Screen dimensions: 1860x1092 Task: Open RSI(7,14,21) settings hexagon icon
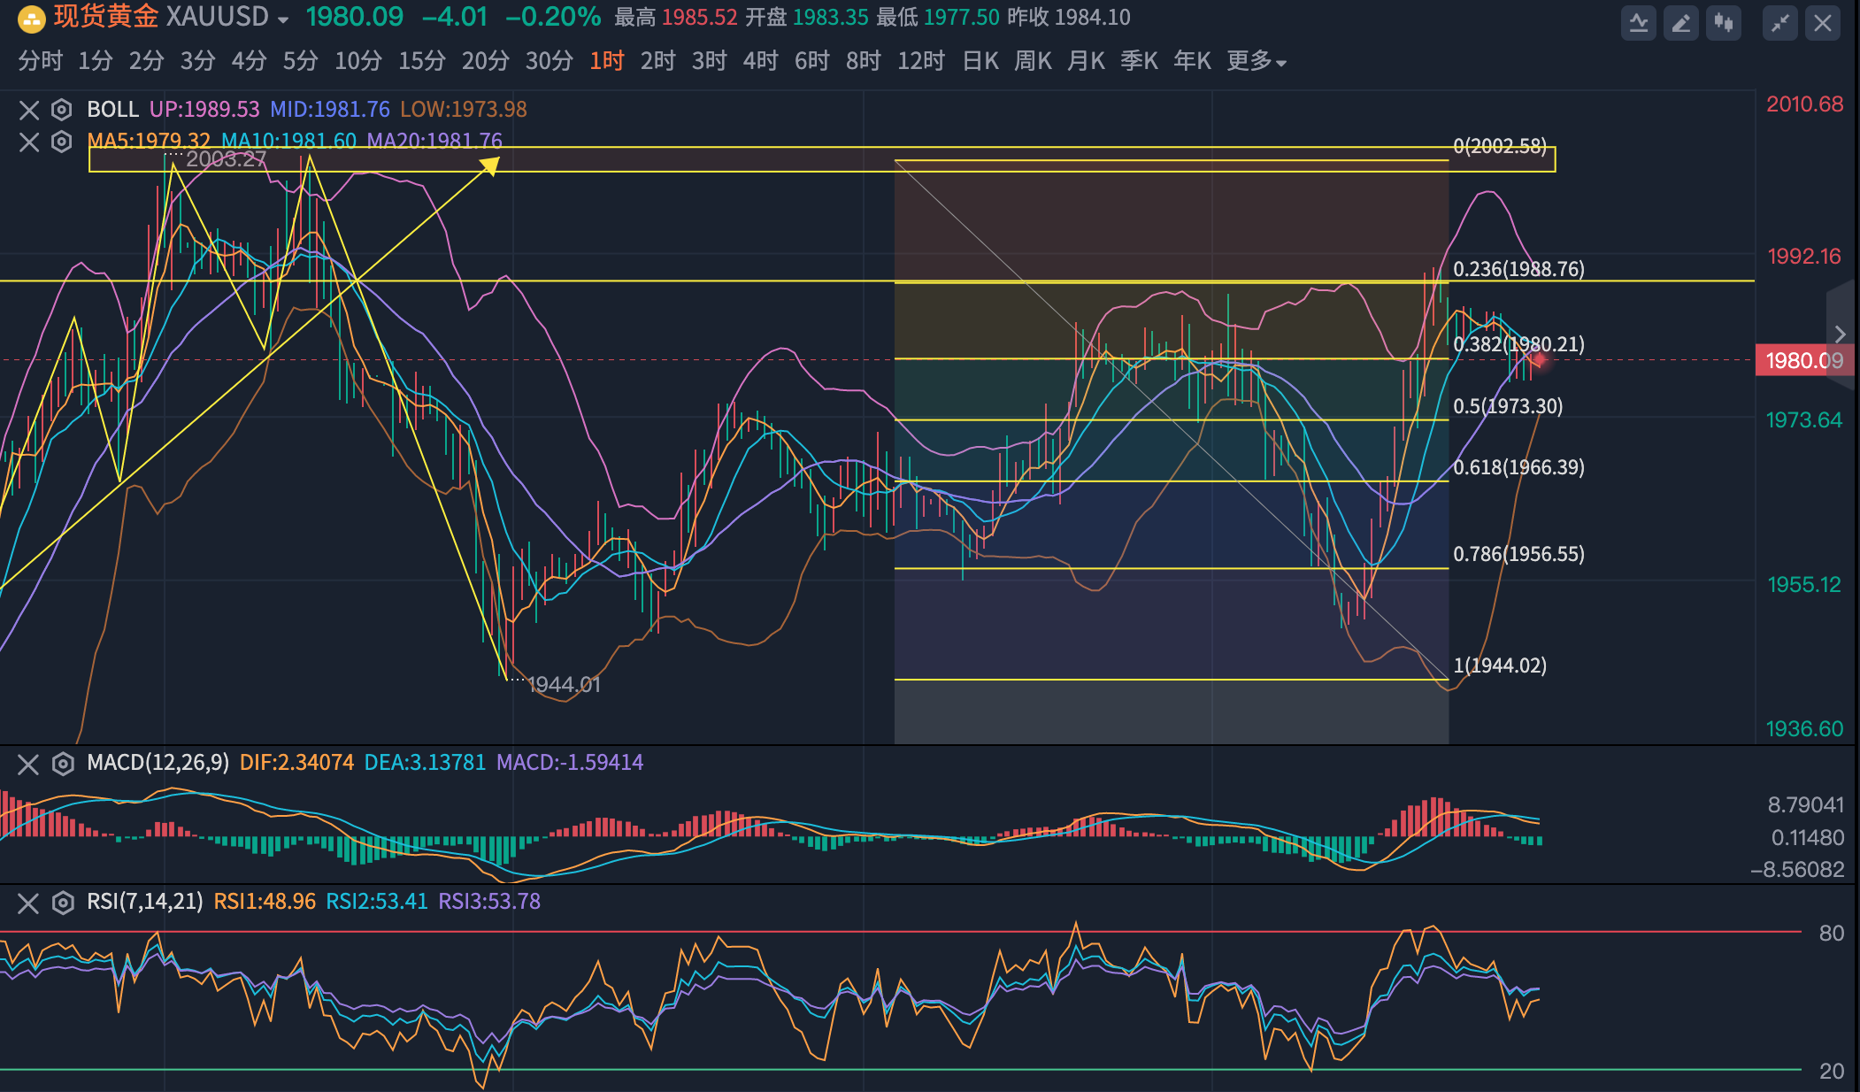(62, 903)
